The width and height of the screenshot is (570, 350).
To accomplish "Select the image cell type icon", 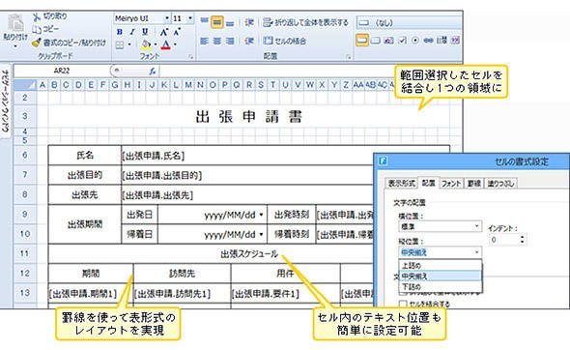I will tap(388, 41).
